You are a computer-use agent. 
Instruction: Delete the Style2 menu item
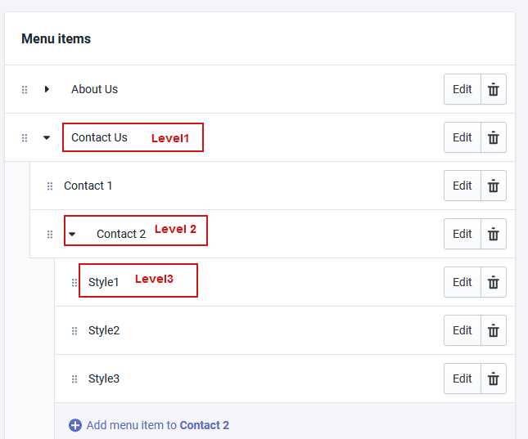pyautogui.click(x=493, y=330)
